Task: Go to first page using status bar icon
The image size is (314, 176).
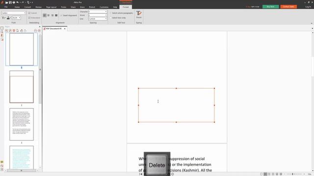Action: pos(141,174)
